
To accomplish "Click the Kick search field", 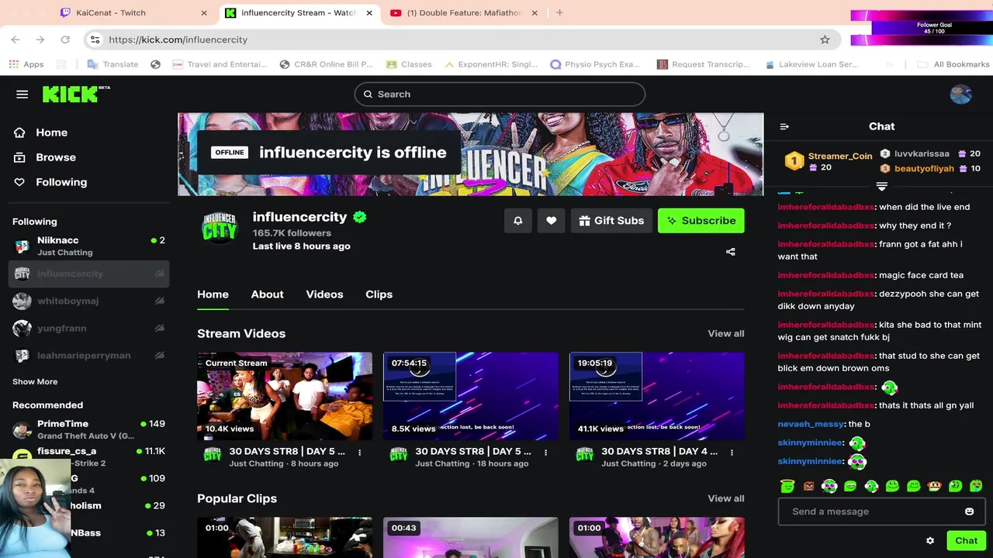I will [500, 95].
